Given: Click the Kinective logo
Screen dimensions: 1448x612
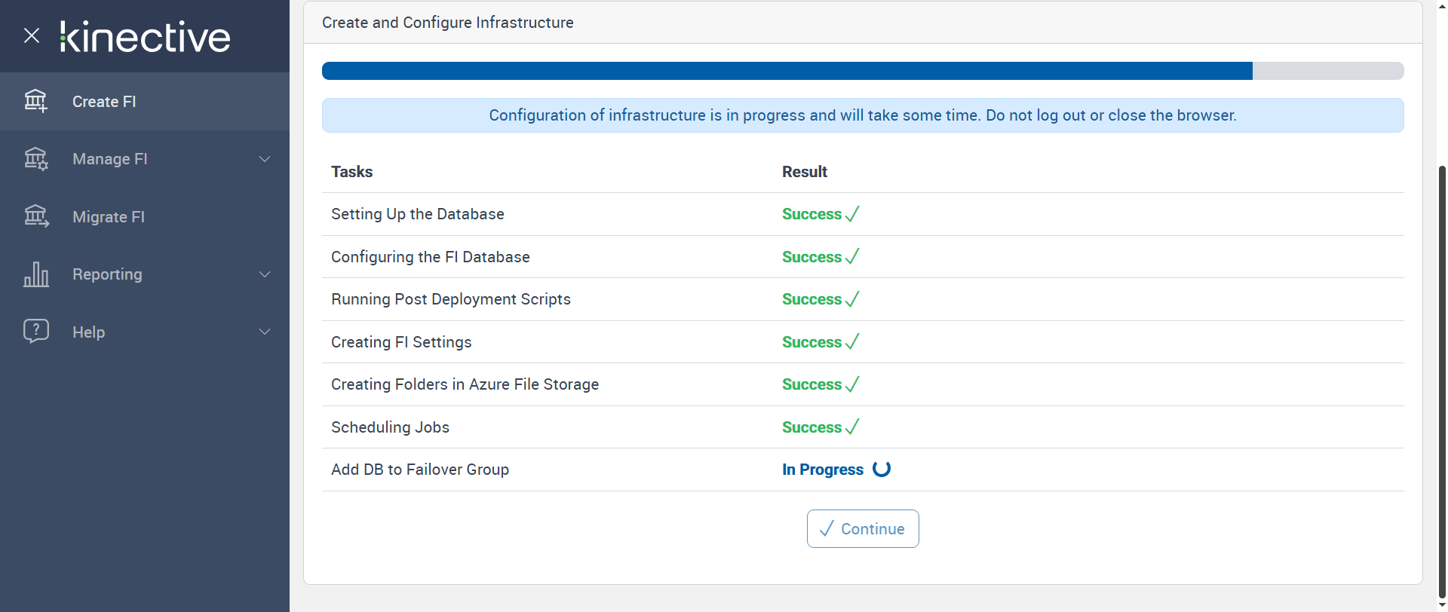Looking at the screenshot, I should tap(146, 36).
